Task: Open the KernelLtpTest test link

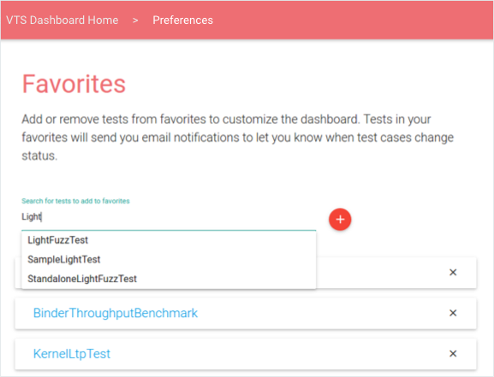Action: 72,354
